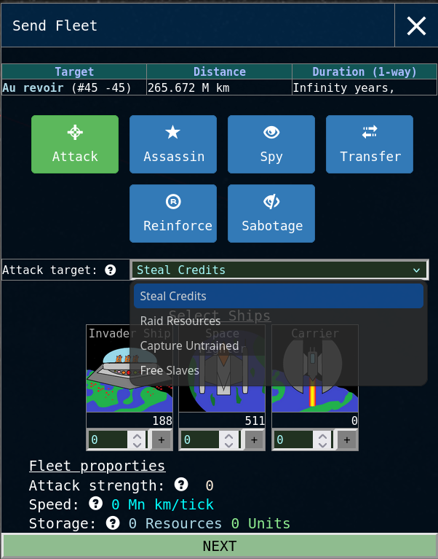Choose the Assassin mission button
438x559 pixels.
coord(173,144)
